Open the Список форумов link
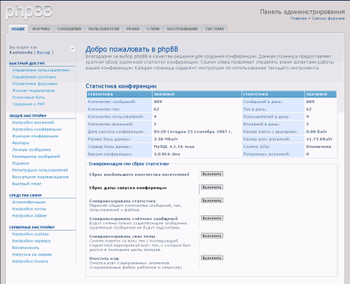The width and height of the screenshot is (350, 284). 328,18
